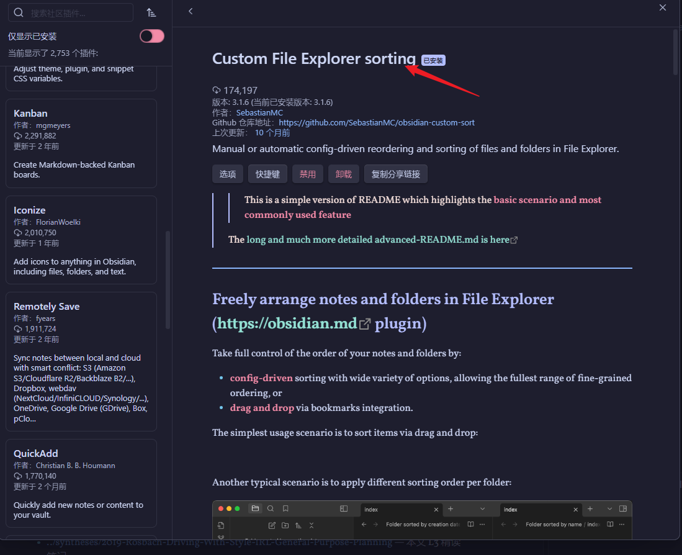Follow basic scenario and most commonly used feature link

423,207
